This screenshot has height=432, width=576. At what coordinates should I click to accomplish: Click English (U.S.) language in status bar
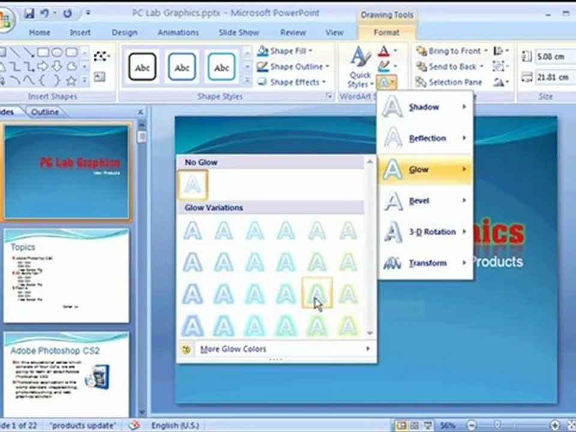175,425
